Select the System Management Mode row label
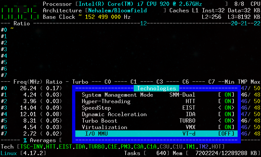Screen dimensions: 261x157 click(x=117, y=95)
